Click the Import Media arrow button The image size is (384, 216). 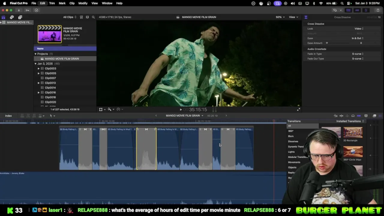19,10
